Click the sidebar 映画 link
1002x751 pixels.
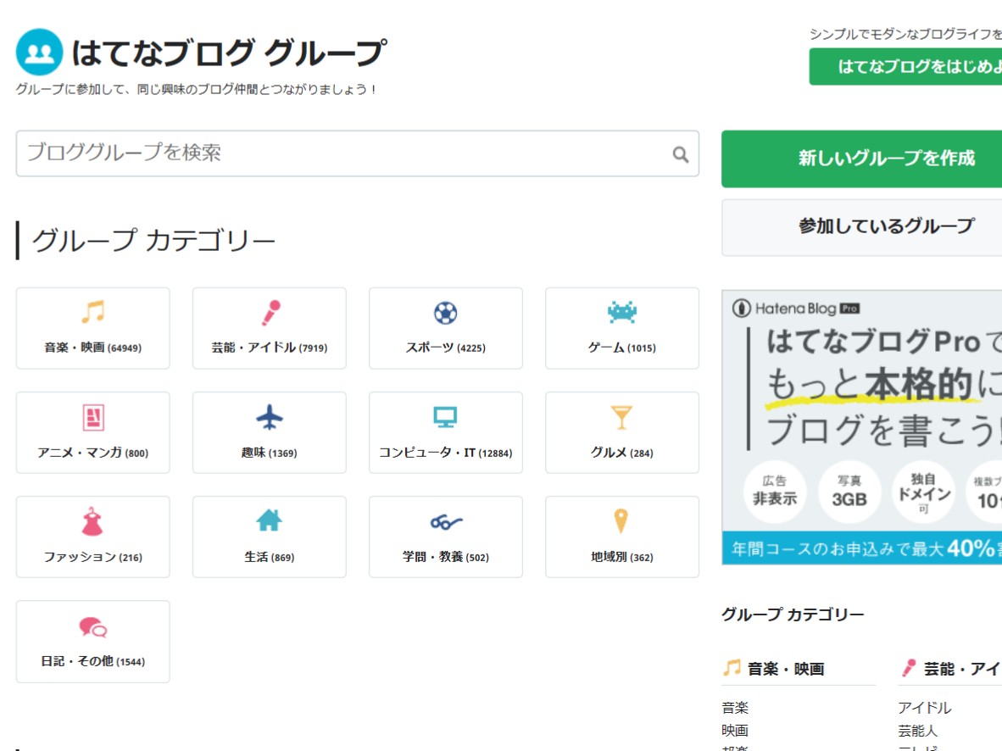tap(735, 731)
